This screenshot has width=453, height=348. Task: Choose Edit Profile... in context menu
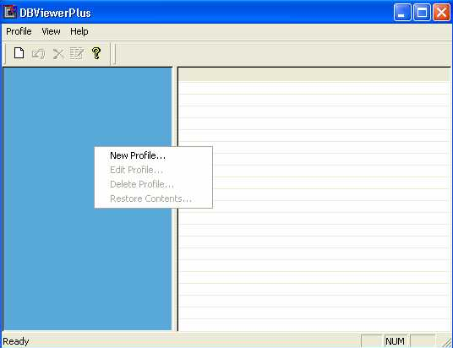[x=154, y=170]
